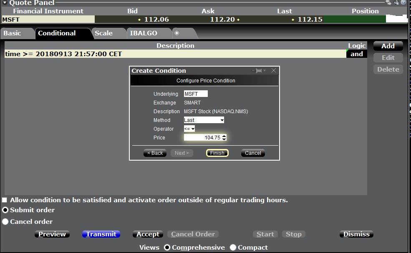Click the Configure Price Condition heading
The image size is (411, 253).
[206, 81]
